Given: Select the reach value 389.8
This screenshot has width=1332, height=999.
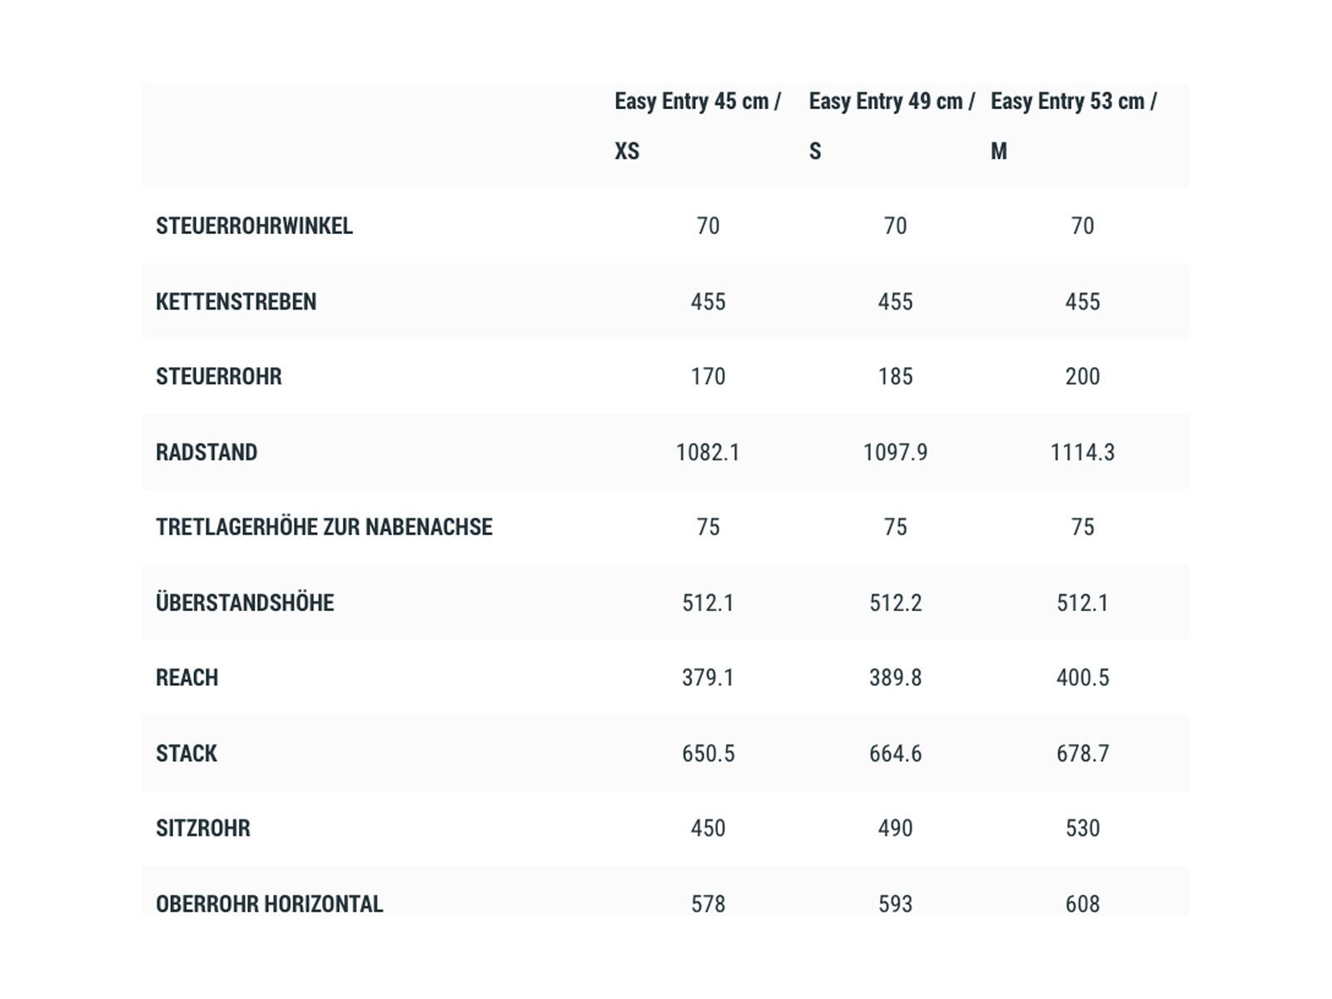Looking at the screenshot, I should pos(895,678).
